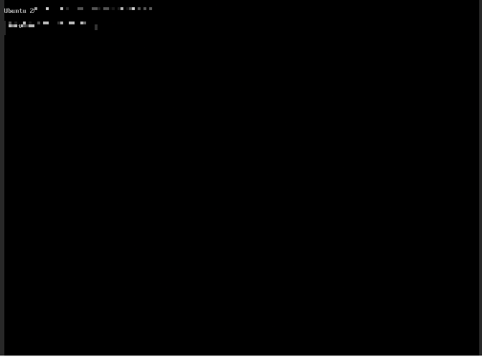Click the blinking cursor at the login prompt
This screenshot has width=482, height=357.
click(x=96, y=27)
